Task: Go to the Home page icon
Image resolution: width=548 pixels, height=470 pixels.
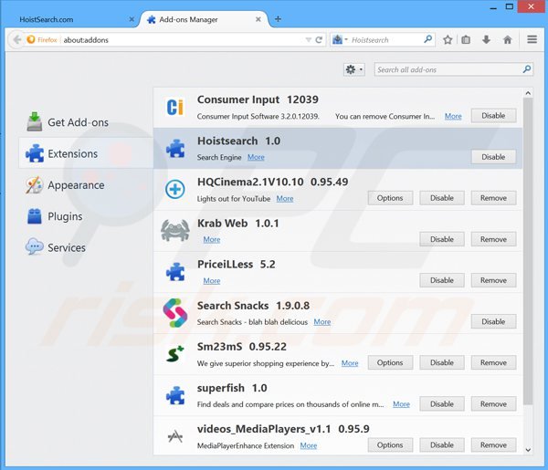Action: pos(508,40)
